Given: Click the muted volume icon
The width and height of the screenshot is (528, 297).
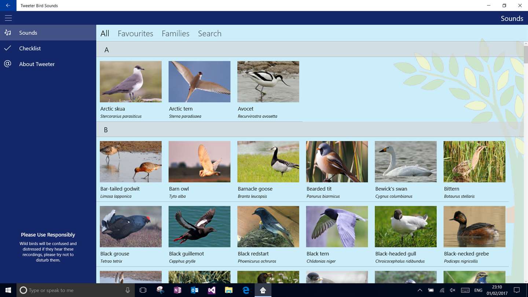Looking at the screenshot, I should pos(453,290).
